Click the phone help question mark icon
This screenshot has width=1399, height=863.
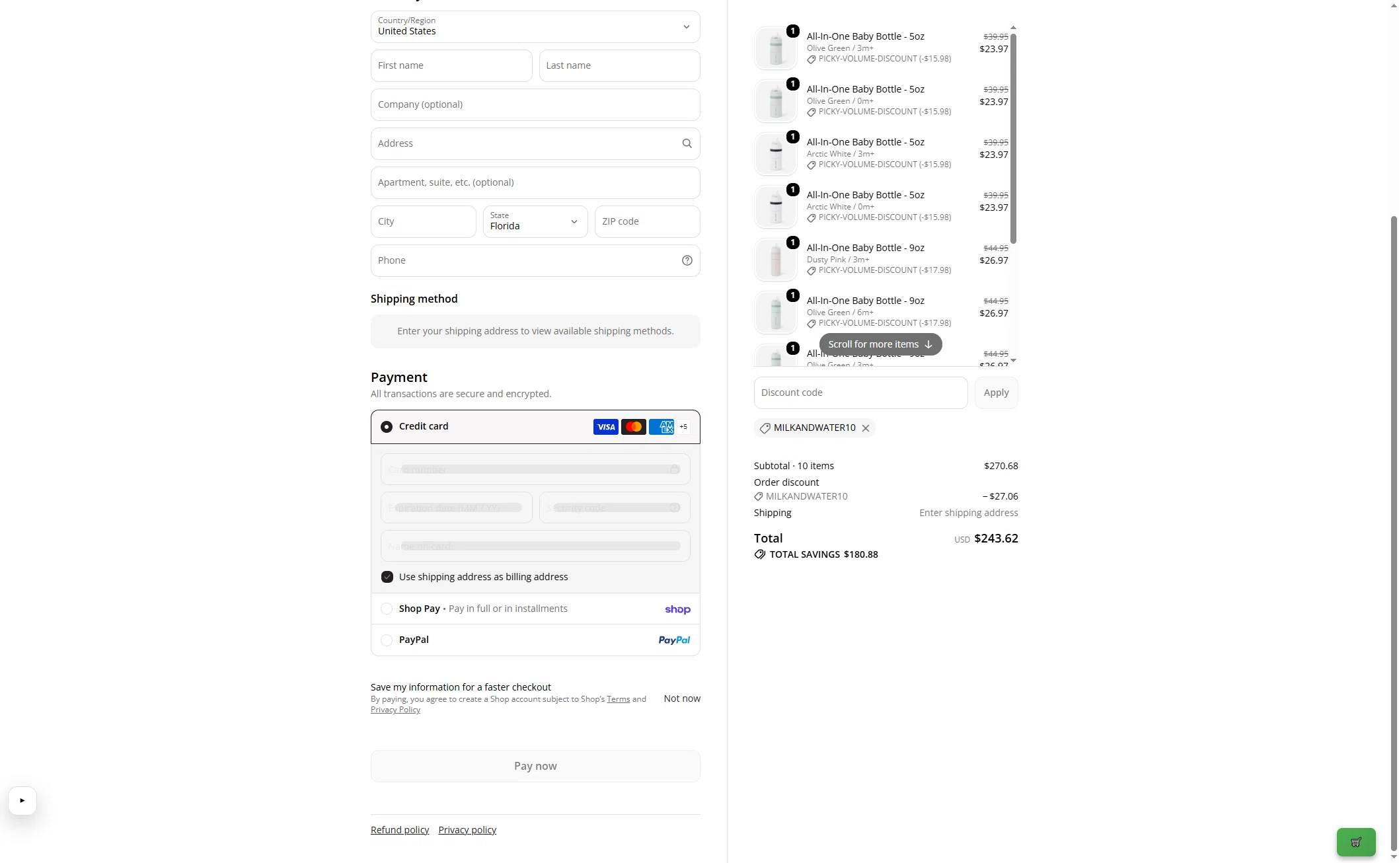(687, 260)
